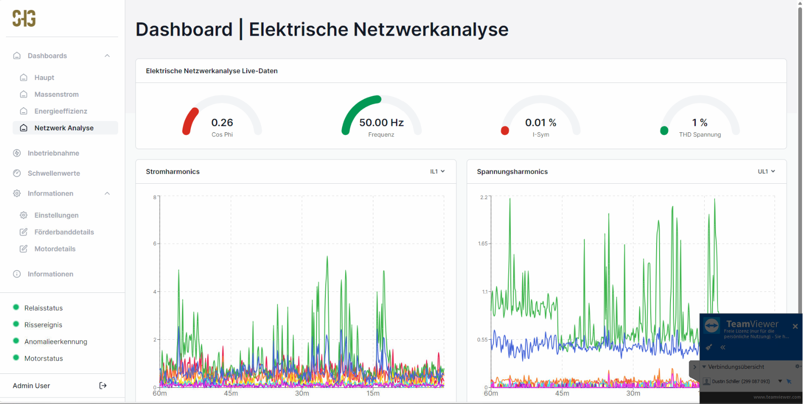Viewport: 803px width, 404px height.
Task: Click the Einstellungen gear icon
Action: click(23, 215)
